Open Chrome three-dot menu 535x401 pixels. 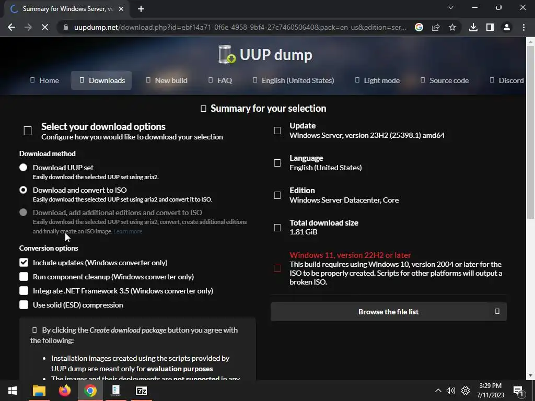(524, 27)
